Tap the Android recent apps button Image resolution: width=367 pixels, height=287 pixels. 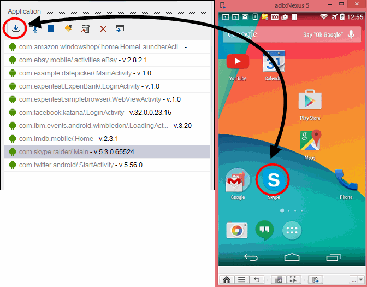click(333, 257)
